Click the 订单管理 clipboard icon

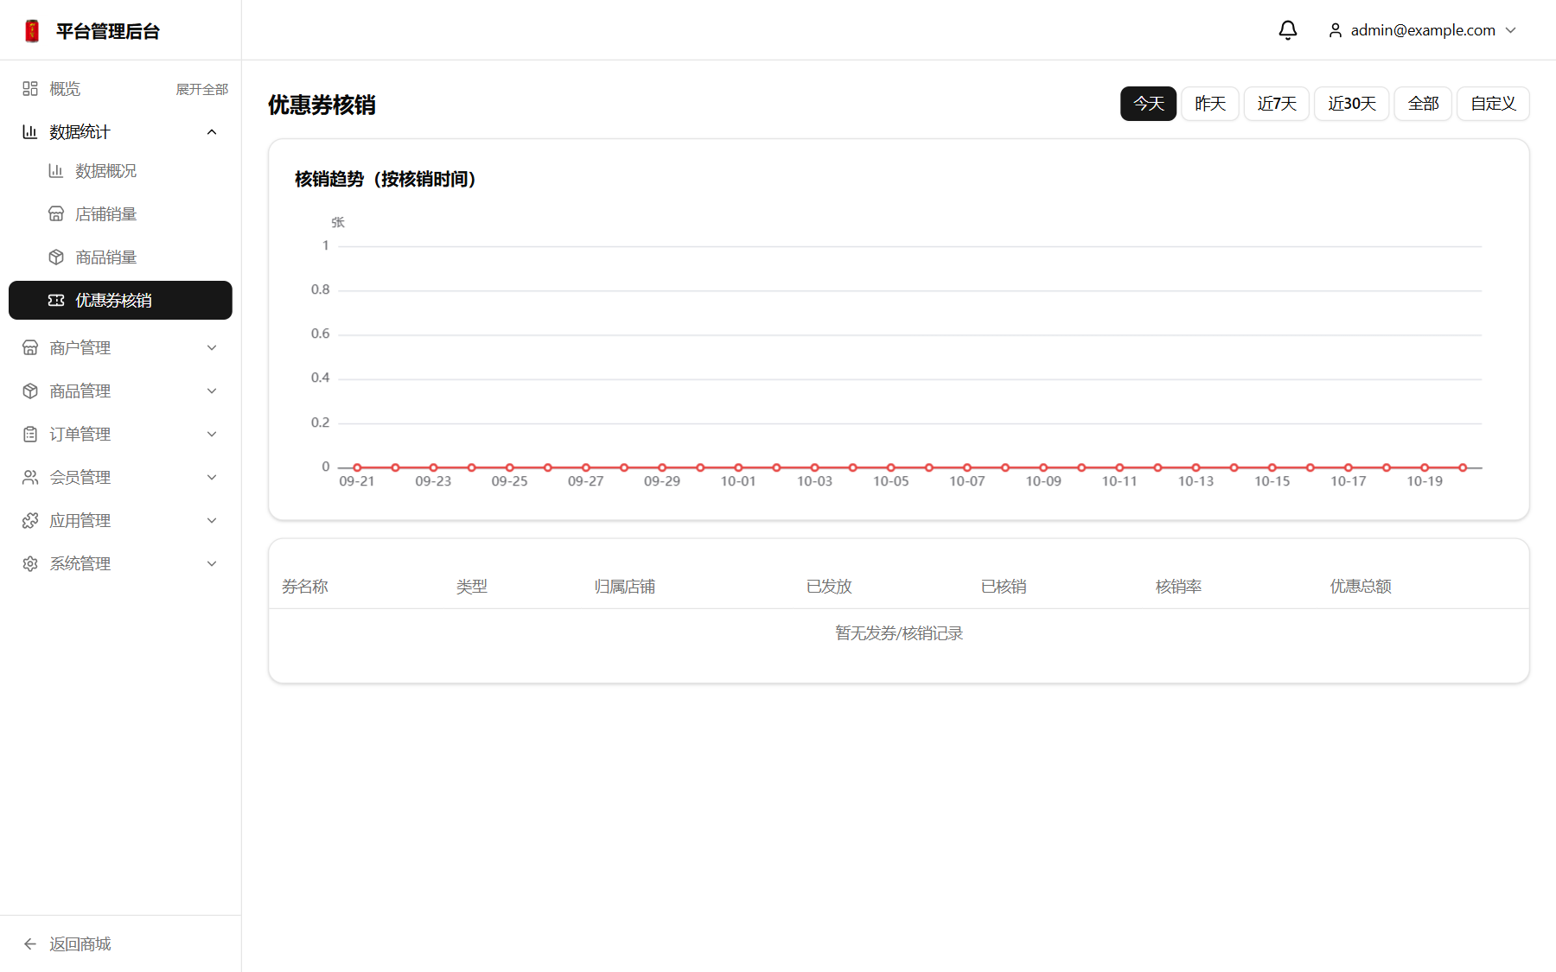(30, 434)
